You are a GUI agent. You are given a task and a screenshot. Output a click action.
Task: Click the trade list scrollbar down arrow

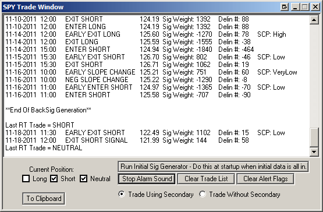click(x=314, y=152)
